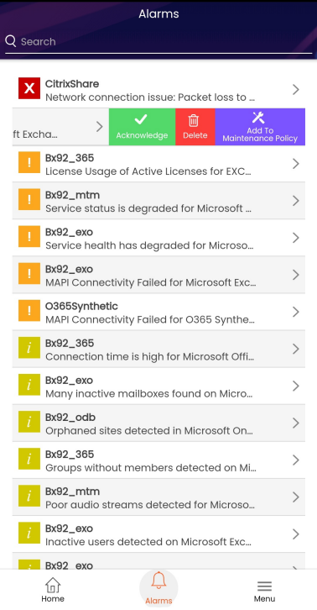Tap the Acknowledge checkmark action
Viewport: 317px width, 610px height.
tap(143, 127)
